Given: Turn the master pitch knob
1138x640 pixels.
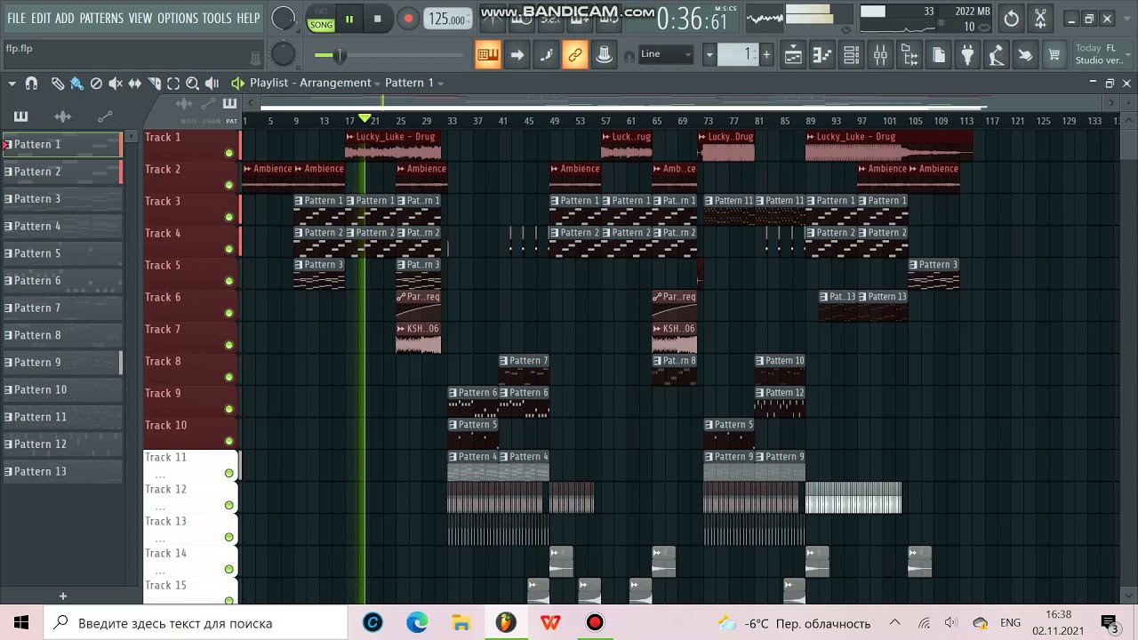Looking at the screenshot, I should (283, 55).
